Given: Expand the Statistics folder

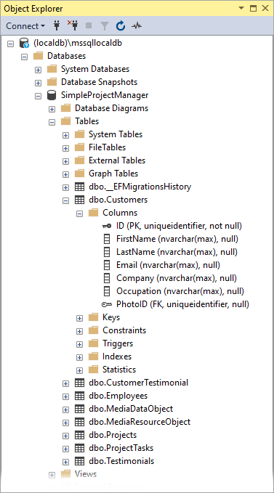Looking at the screenshot, I should click(79, 370).
